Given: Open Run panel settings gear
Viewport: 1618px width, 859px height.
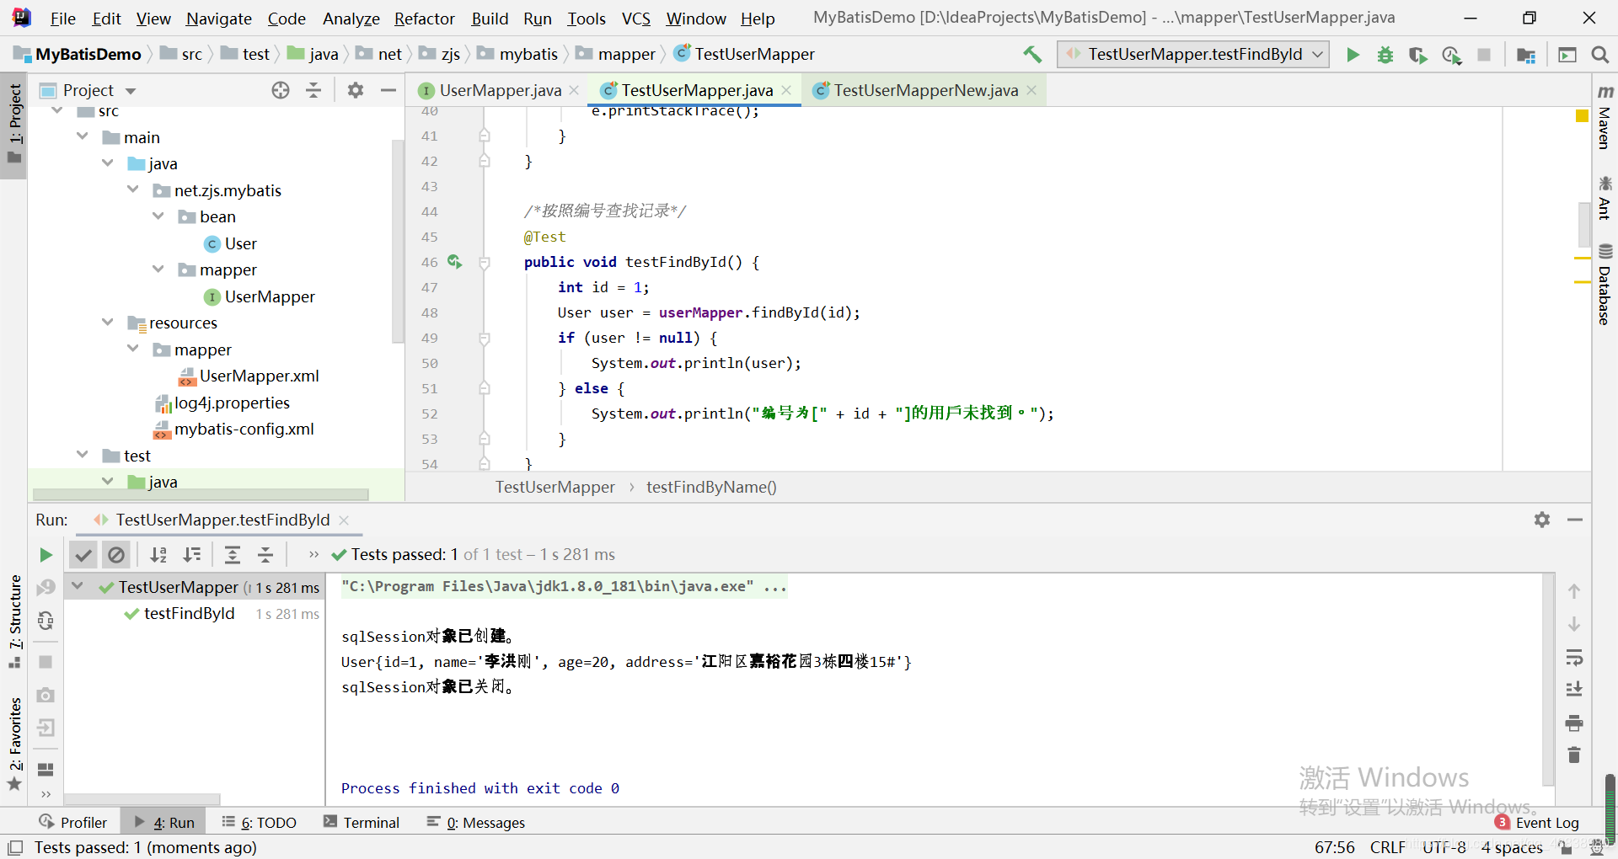Looking at the screenshot, I should (x=1542, y=520).
